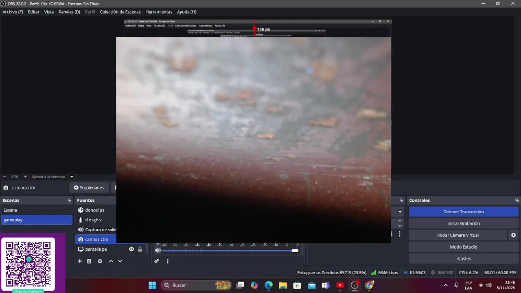Open Ajustes settings
Screen dimensions: 521x293
(x=464, y=259)
